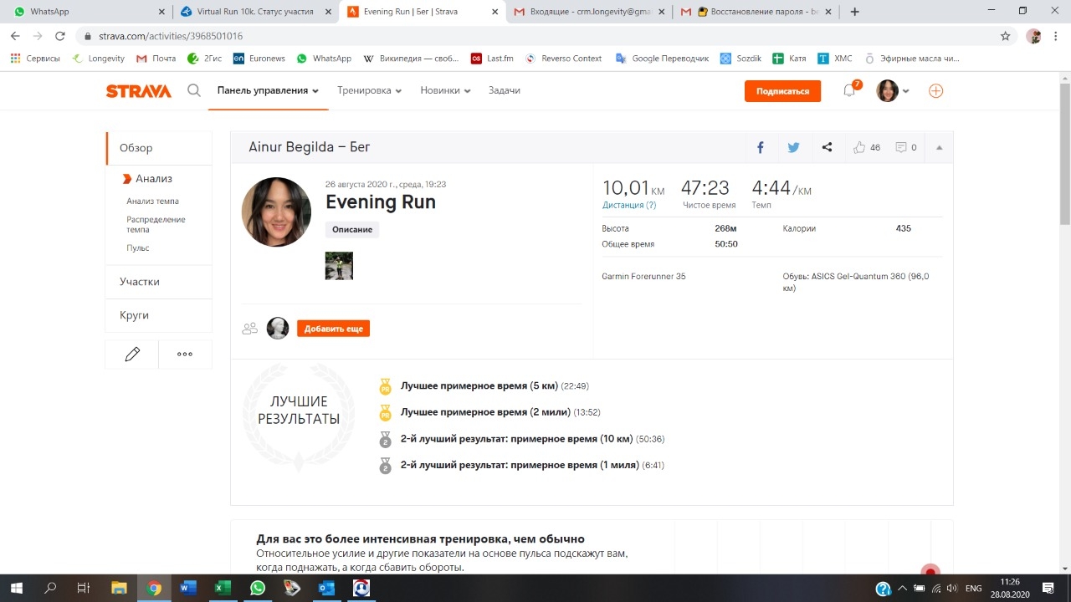Click the Strava search magnifier icon
Viewport: 1071px width, 602px height.
tap(194, 91)
